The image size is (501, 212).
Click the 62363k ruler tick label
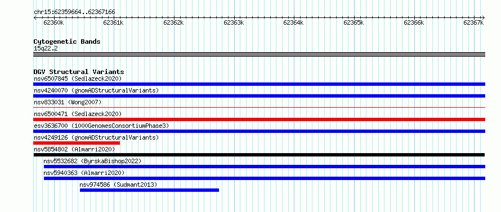(x=234, y=22)
